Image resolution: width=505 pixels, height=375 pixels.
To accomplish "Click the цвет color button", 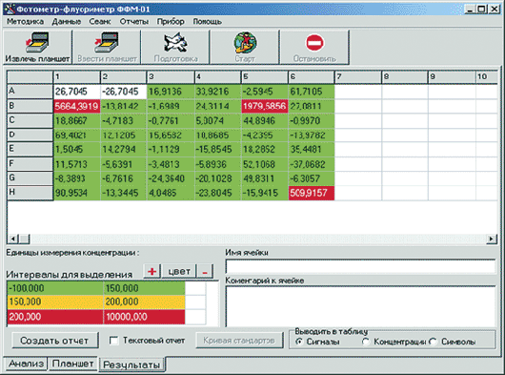I will (179, 271).
